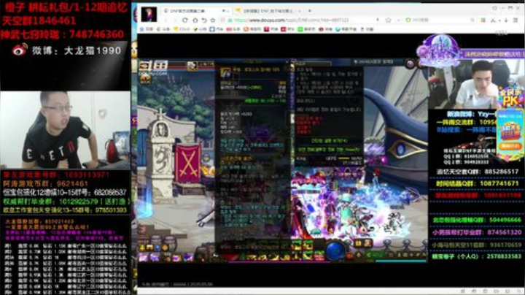Switch to the second DNF browser tab
Screen dimensions: 525x295
click(x=270, y=11)
